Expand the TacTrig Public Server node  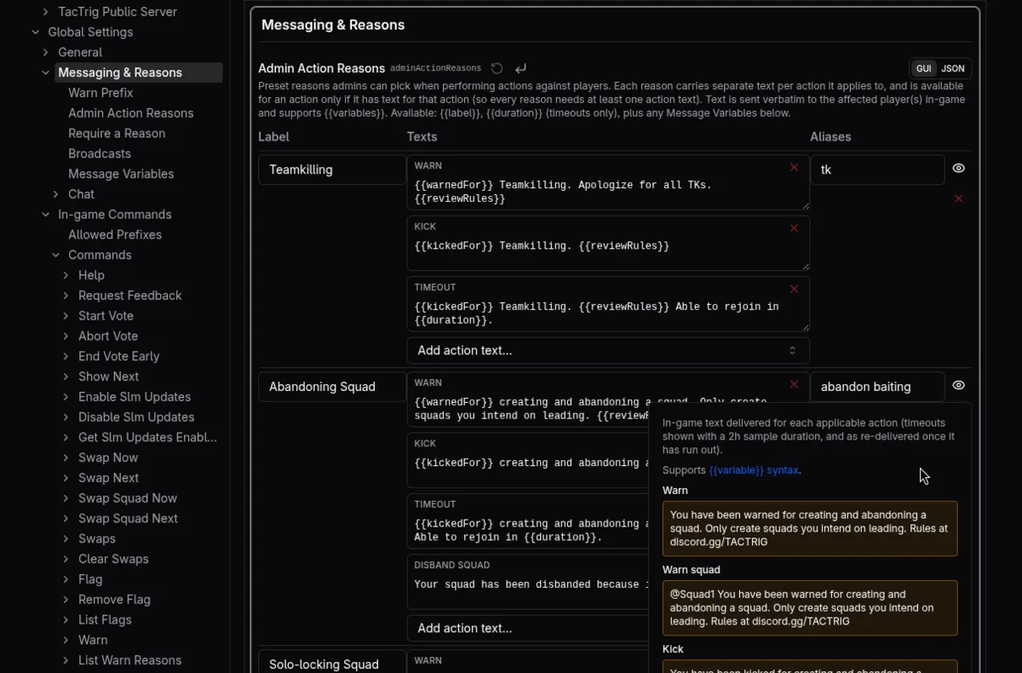click(x=45, y=12)
